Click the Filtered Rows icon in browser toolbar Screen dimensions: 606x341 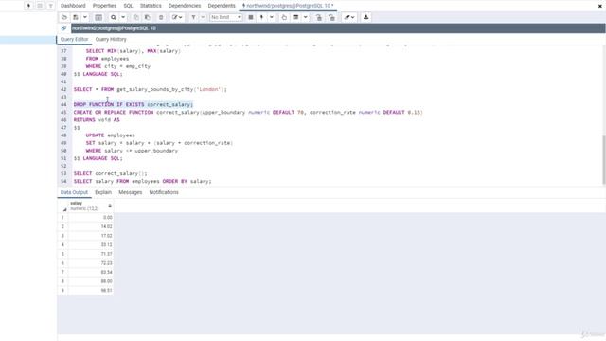50,6
